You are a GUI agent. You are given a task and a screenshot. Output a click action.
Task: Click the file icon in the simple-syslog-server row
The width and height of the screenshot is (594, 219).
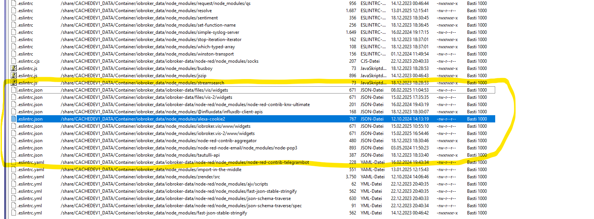point(14,32)
